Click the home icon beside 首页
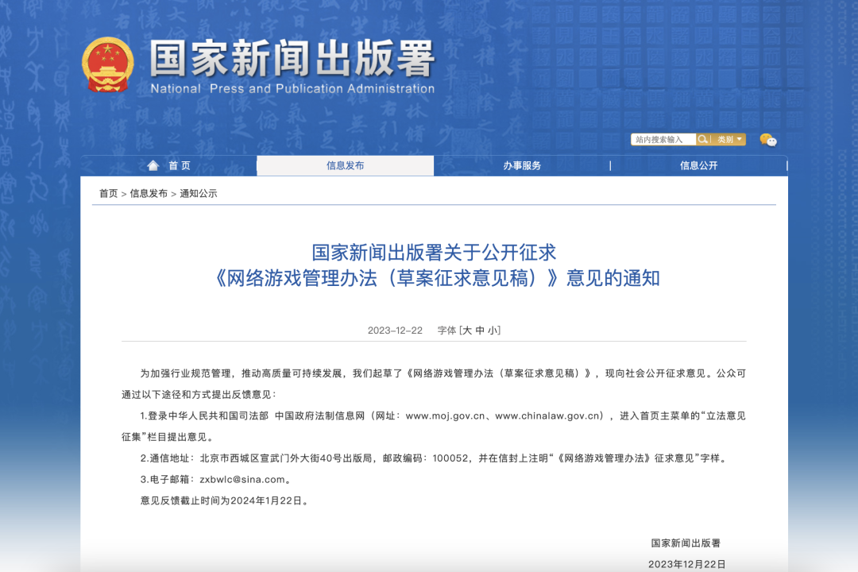 pyautogui.click(x=153, y=165)
